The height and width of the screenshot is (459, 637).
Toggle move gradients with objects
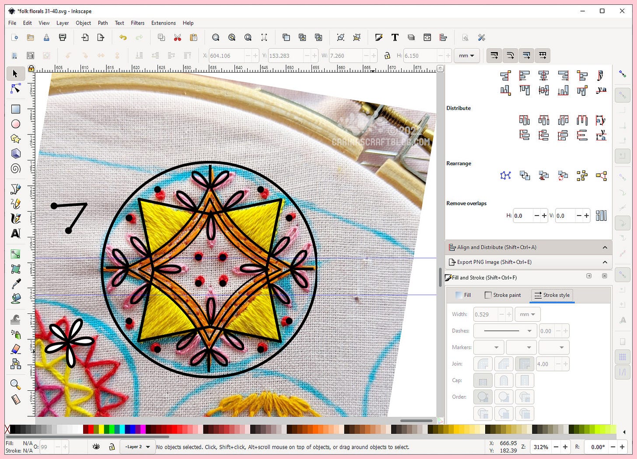tap(527, 56)
